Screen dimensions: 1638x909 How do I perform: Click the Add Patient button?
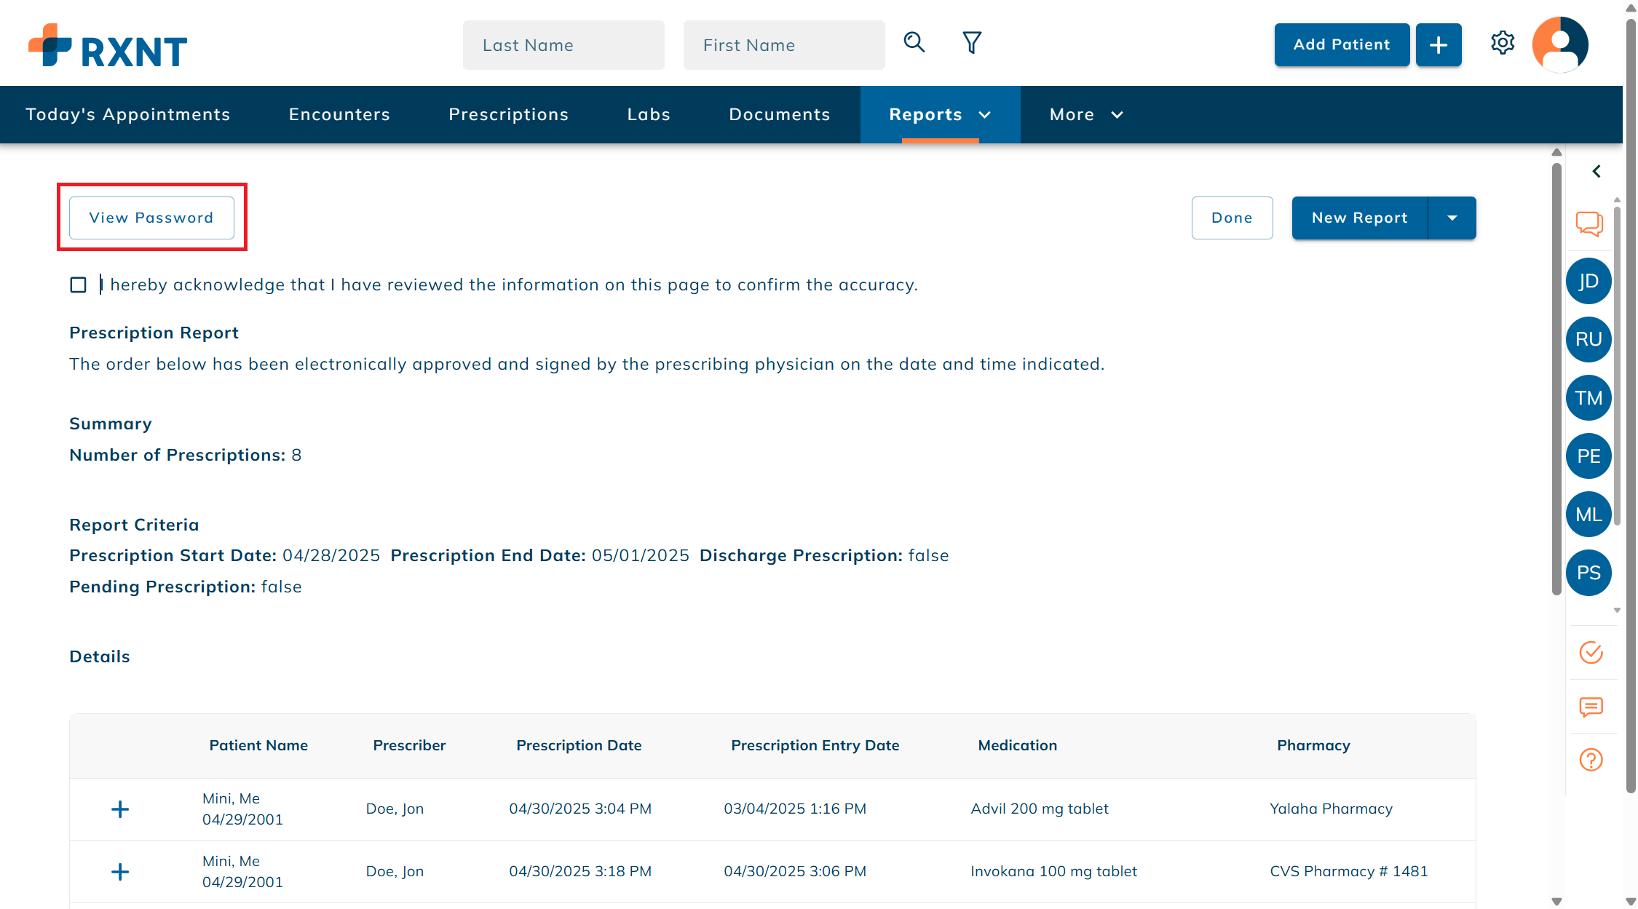1342,45
